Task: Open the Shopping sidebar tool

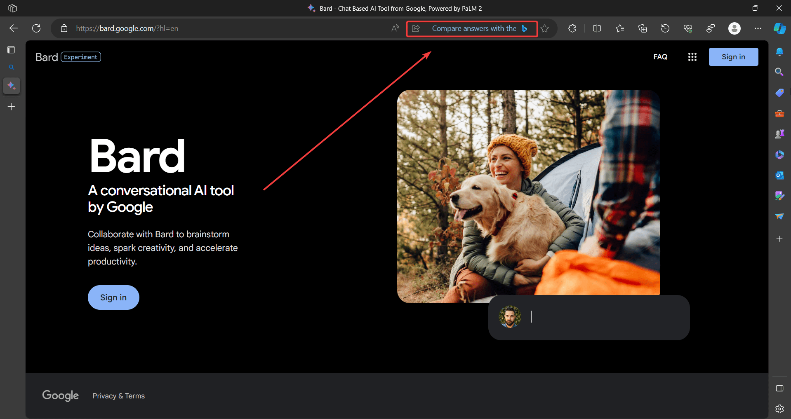Action: (x=779, y=93)
